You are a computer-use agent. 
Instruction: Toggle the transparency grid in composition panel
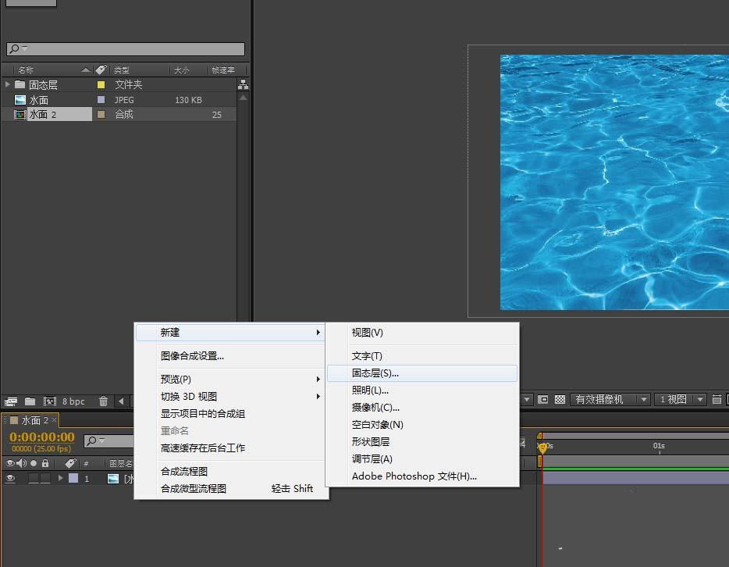point(560,400)
